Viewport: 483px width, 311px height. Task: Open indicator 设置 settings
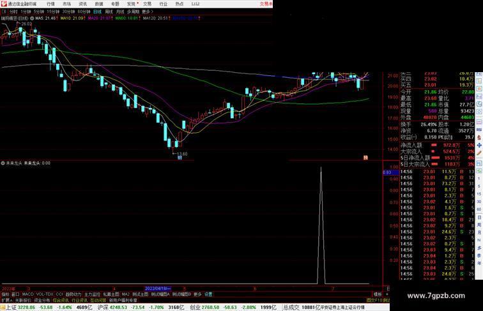tap(208, 294)
